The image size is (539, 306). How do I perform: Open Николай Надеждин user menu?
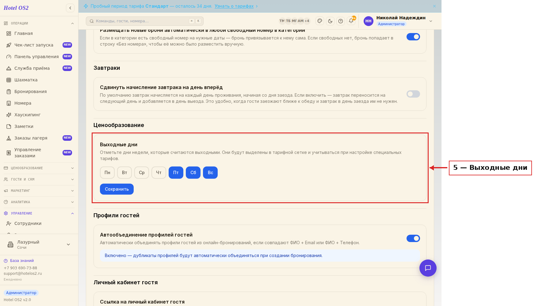point(398,21)
